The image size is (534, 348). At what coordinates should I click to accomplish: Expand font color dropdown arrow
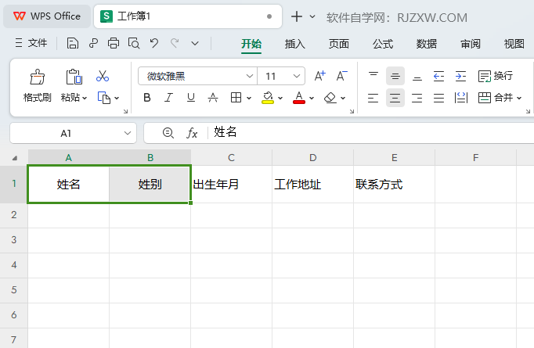pos(312,99)
